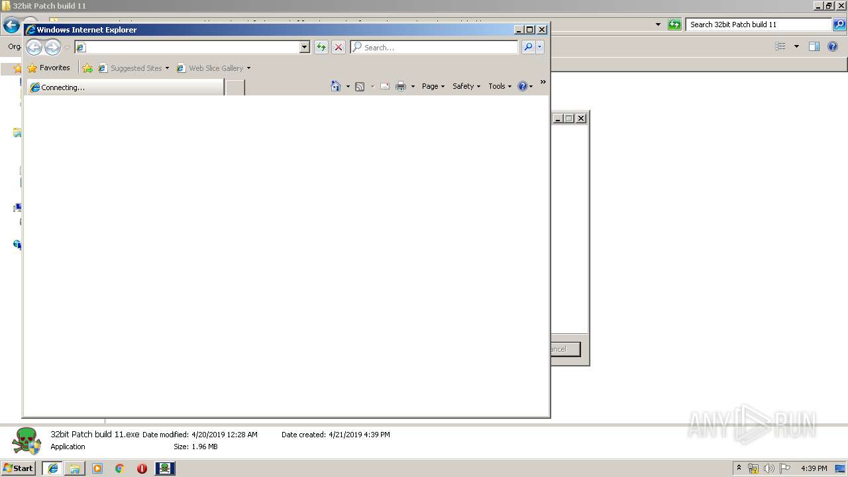Go to home page icon
848x477 pixels.
pos(336,86)
